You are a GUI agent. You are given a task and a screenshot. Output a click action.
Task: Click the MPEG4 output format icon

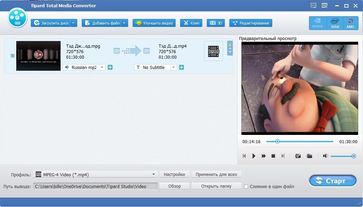(213, 51)
